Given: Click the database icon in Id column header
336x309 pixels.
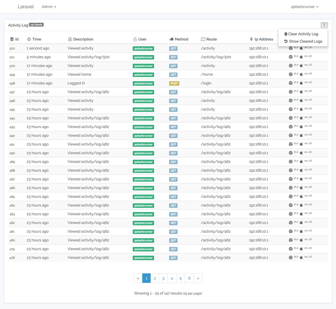Looking at the screenshot, I should [12, 39].
